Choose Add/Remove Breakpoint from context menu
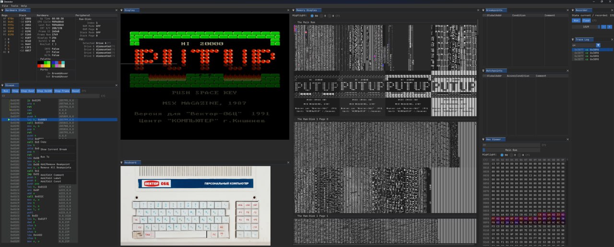Screen dimensions: 614x247 pos(55,164)
